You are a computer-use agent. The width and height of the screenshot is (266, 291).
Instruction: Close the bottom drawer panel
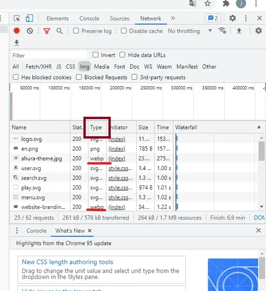[258, 230]
